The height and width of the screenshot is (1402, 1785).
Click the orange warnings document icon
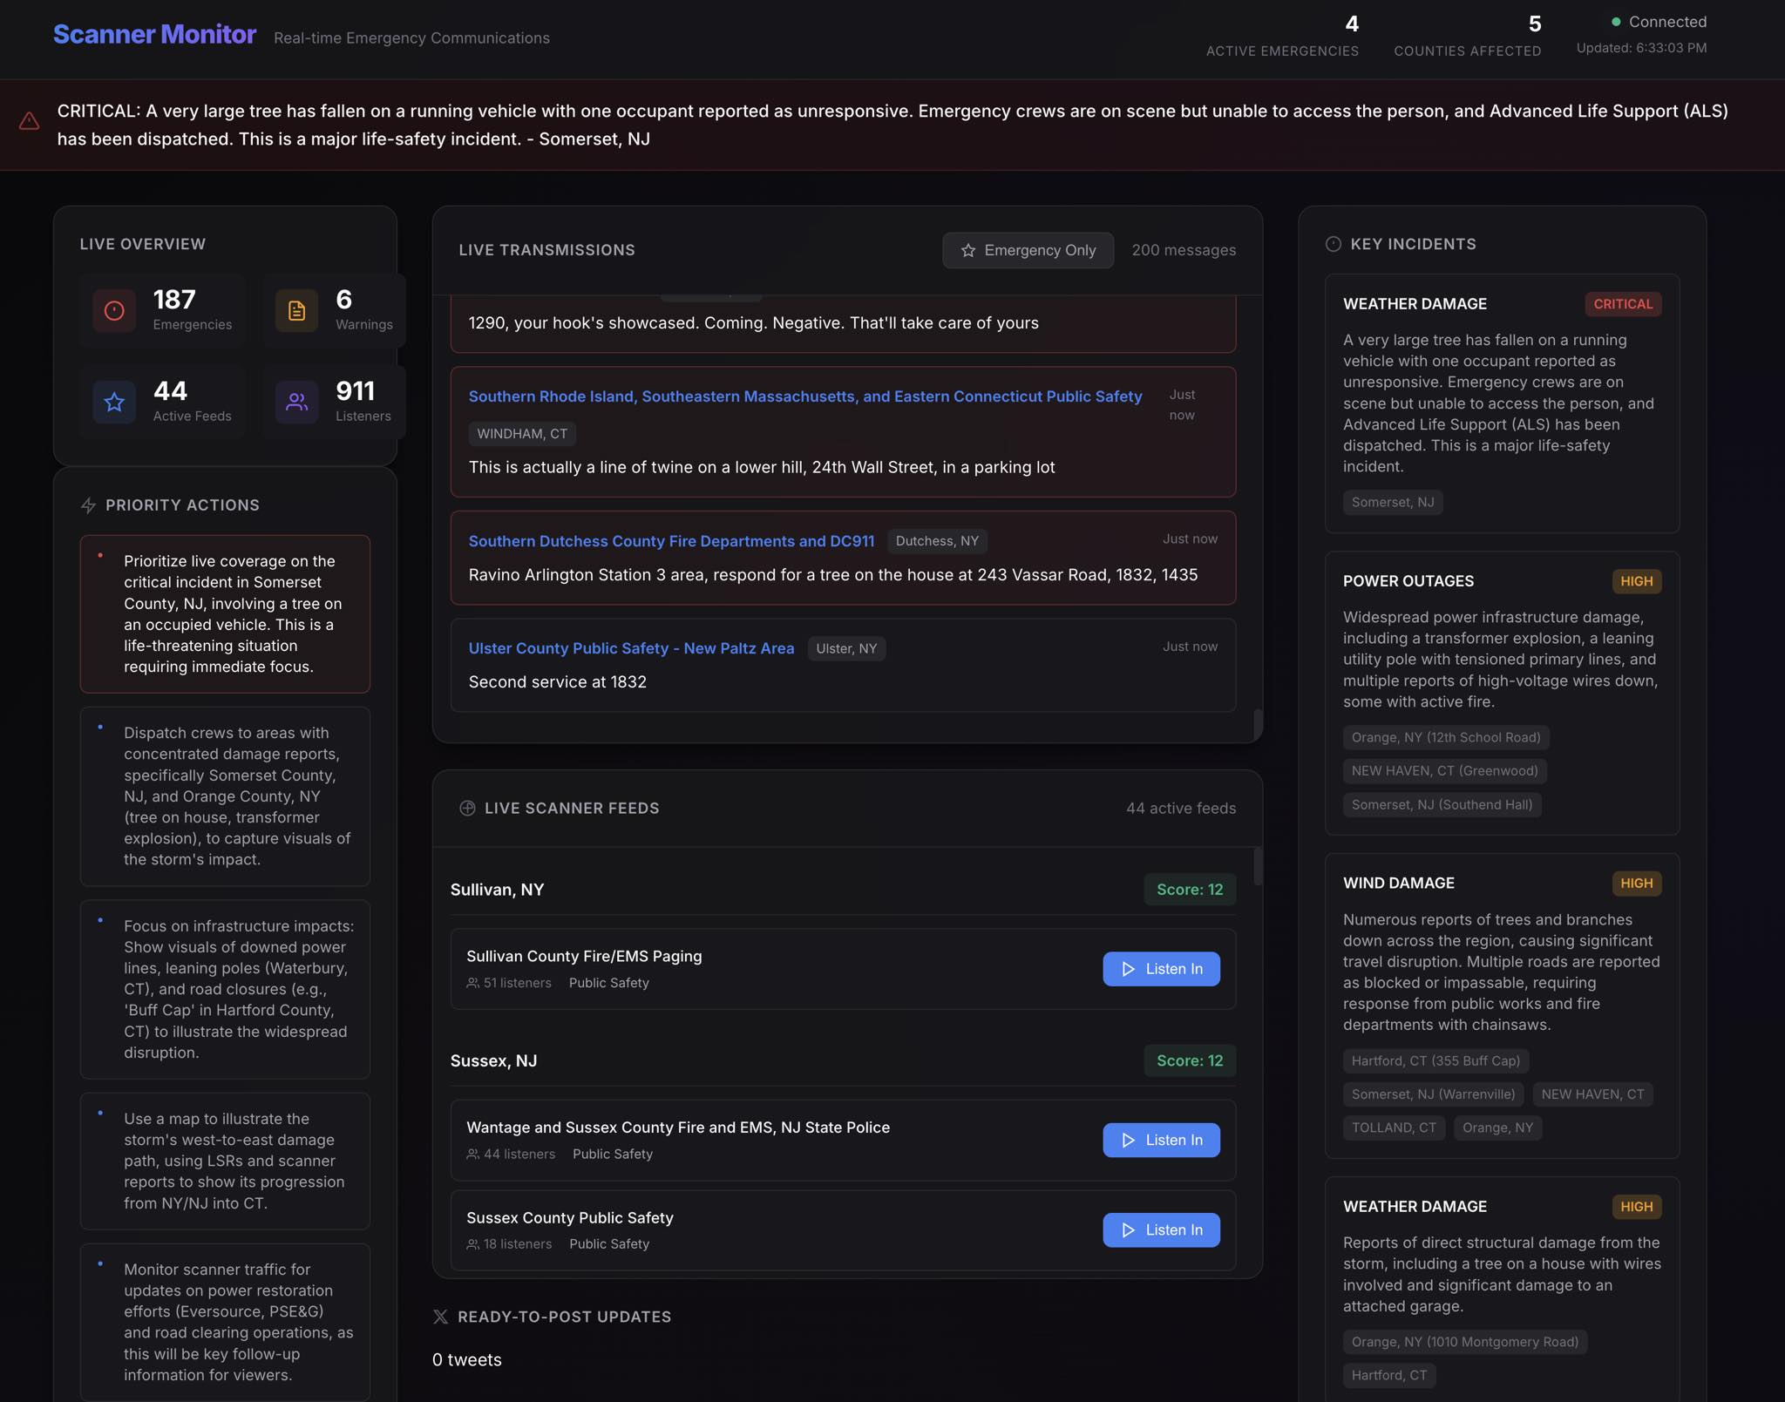pyautogui.click(x=296, y=311)
